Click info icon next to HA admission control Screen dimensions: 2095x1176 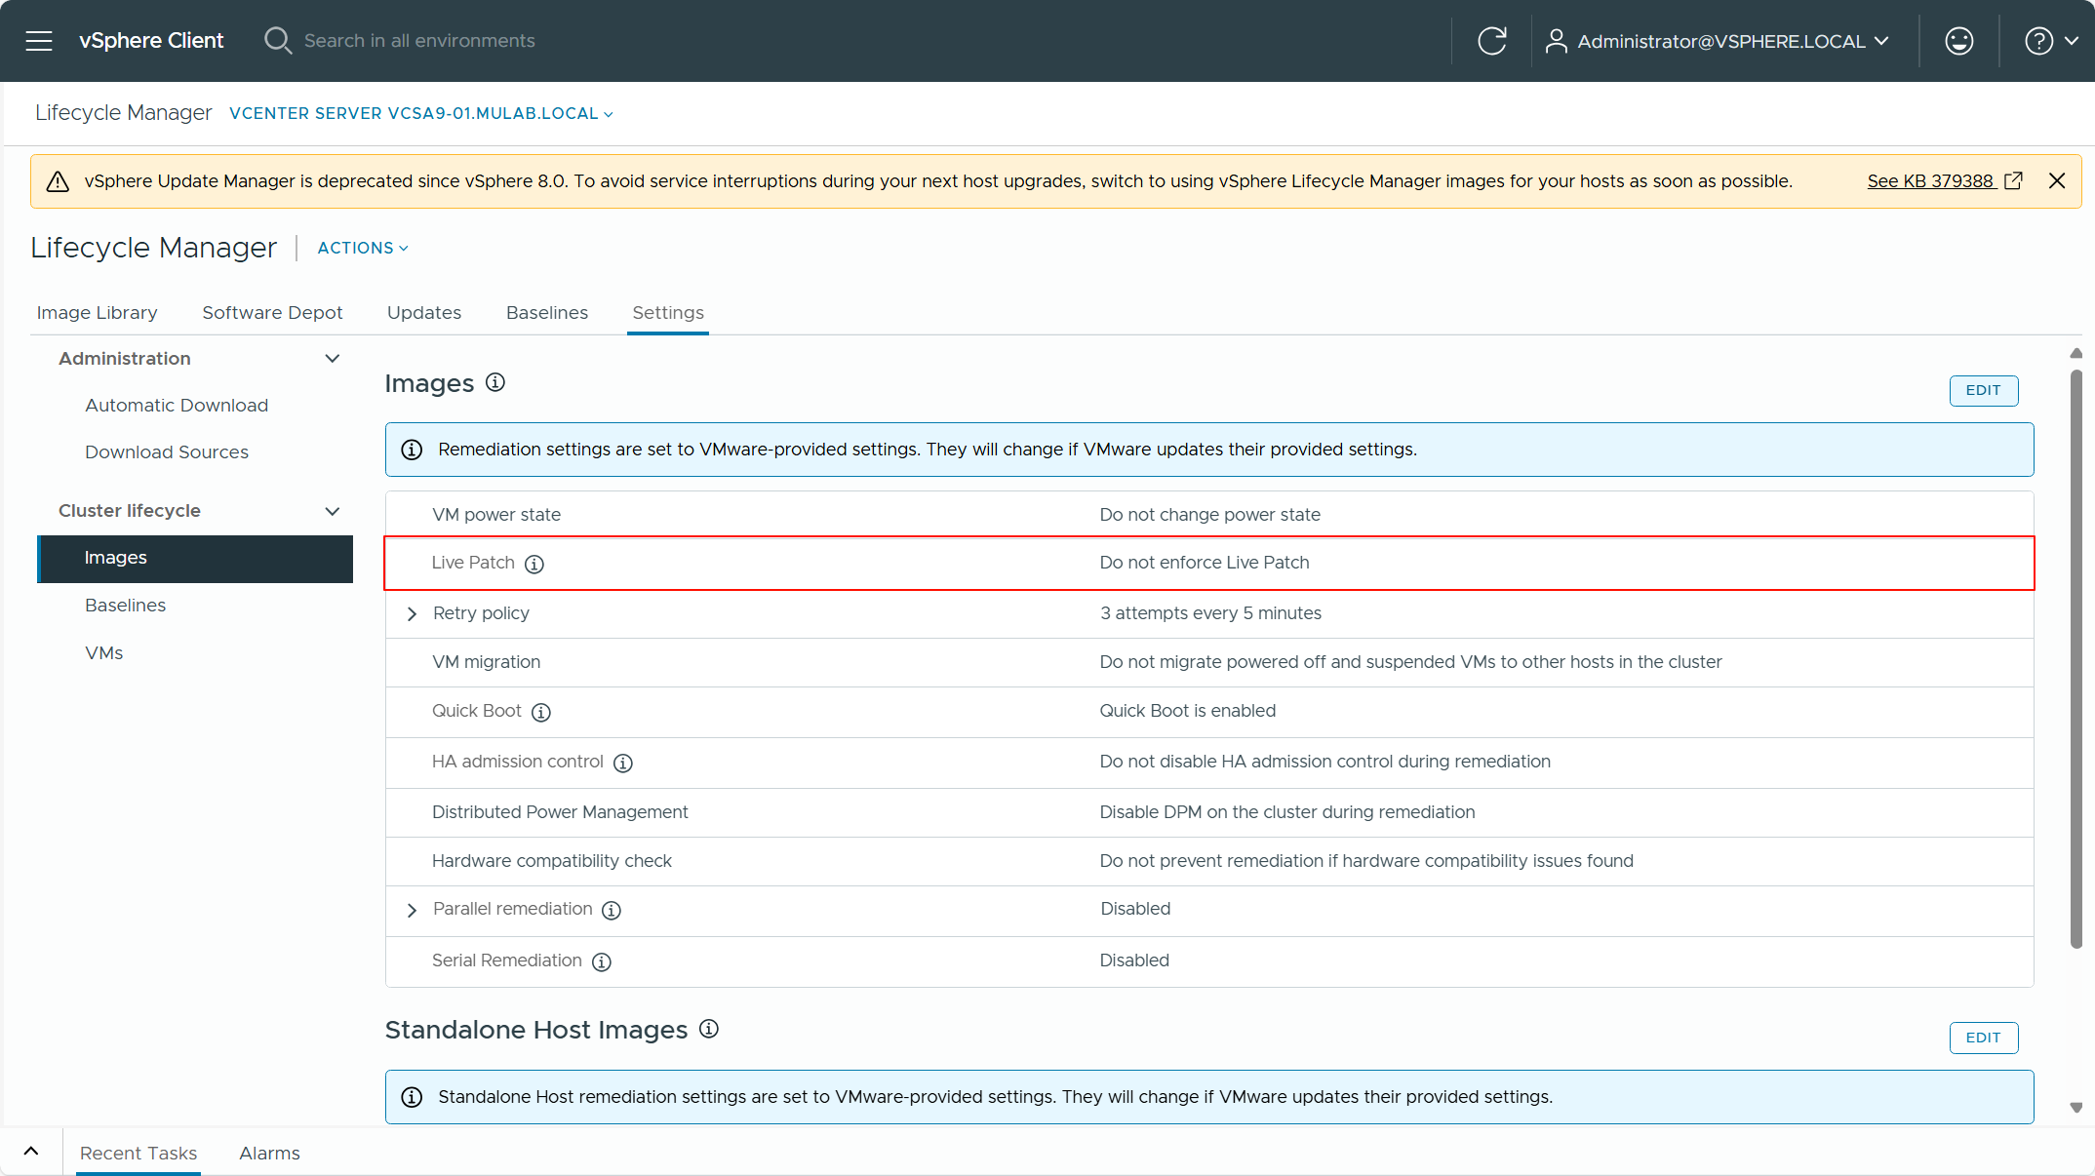click(623, 763)
